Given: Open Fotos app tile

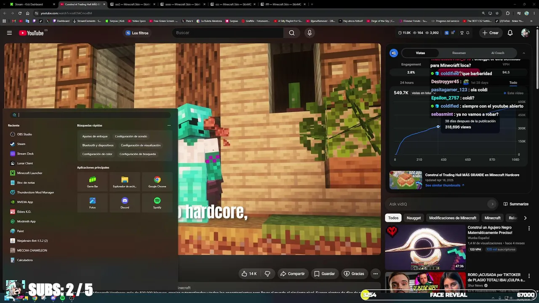Looking at the screenshot, I should click(x=92, y=203).
